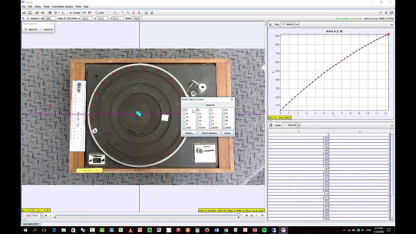Image resolution: width=416 pixels, height=234 pixels.
Task: Check the vx column checkbox
Action: click(x=184, y=113)
